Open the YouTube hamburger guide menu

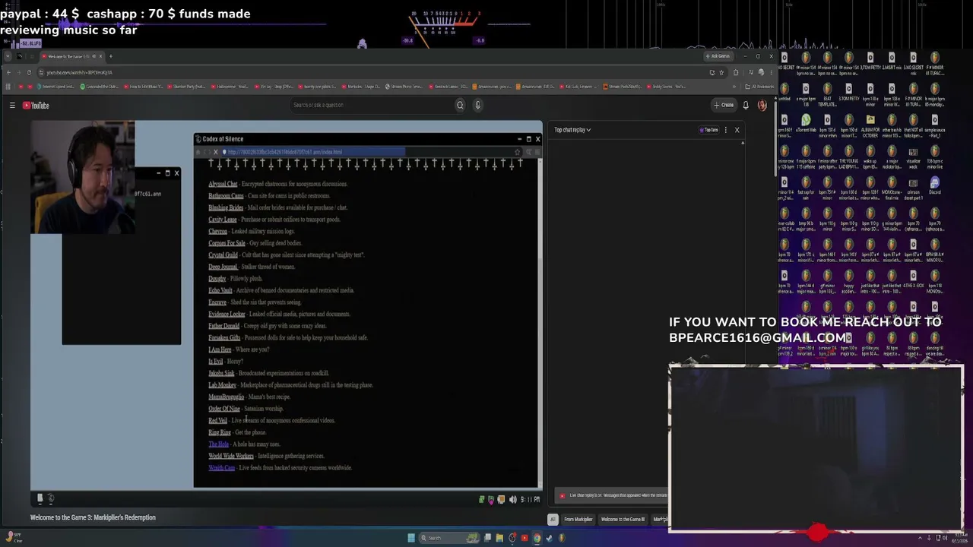12,105
